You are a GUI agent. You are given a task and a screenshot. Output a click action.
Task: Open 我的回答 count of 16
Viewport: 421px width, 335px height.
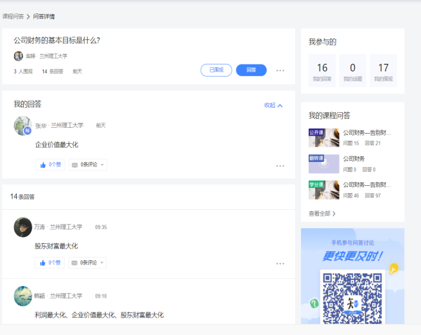(322, 71)
